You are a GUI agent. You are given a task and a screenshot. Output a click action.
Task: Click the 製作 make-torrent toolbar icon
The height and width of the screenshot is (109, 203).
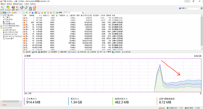coord(17,8)
